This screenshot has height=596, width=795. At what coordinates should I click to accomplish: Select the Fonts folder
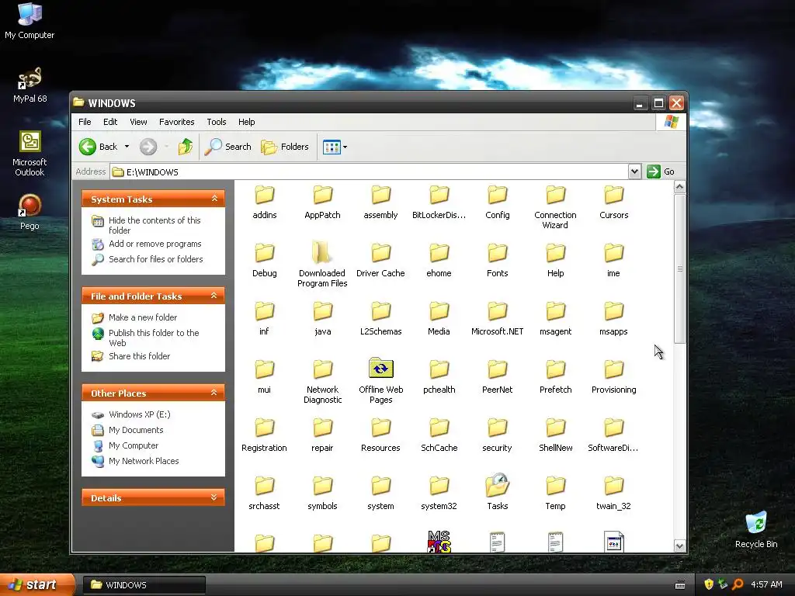click(x=498, y=261)
